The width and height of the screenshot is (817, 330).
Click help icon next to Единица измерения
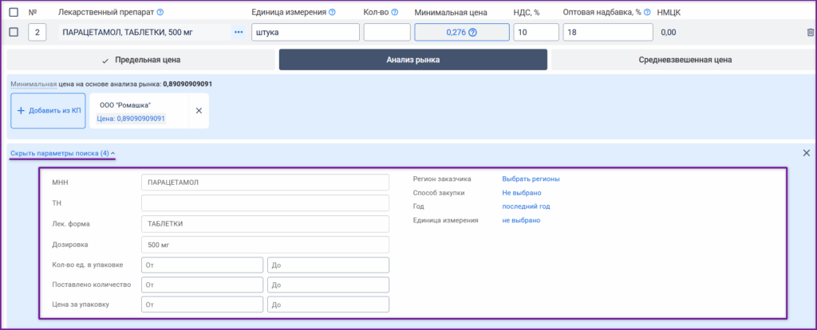point(332,12)
